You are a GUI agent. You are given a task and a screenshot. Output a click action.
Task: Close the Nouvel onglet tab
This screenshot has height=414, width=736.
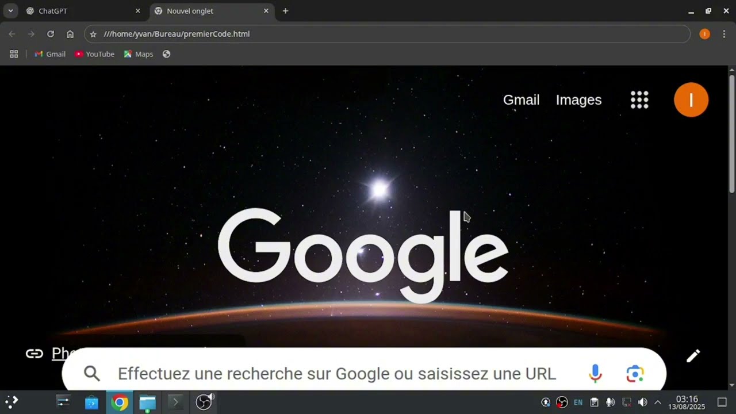pos(266,11)
